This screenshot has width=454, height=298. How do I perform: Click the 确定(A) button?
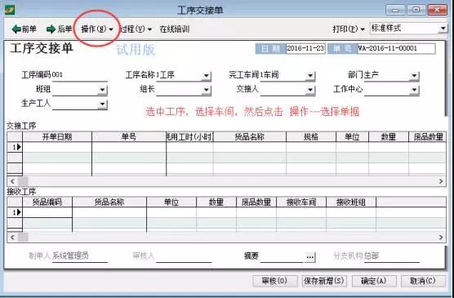[373, 281]
